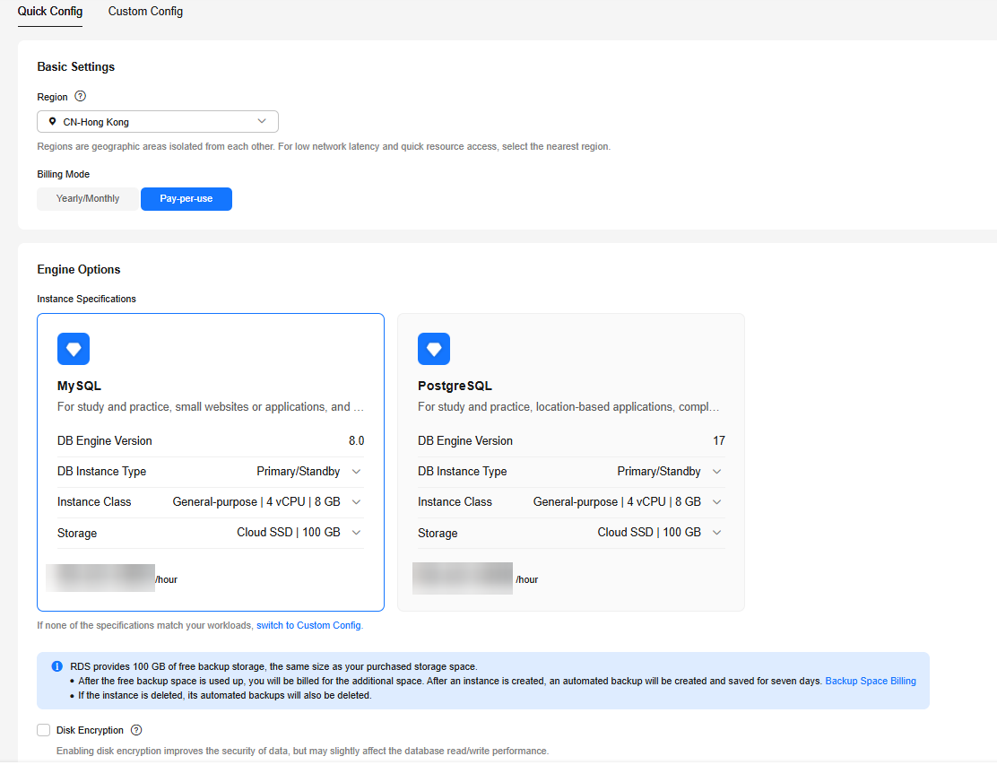Click PostgreSQL 'Cloud SSD | 100 GB' value
The width and height of the screenshot is (997, 765).
(649, 532)
